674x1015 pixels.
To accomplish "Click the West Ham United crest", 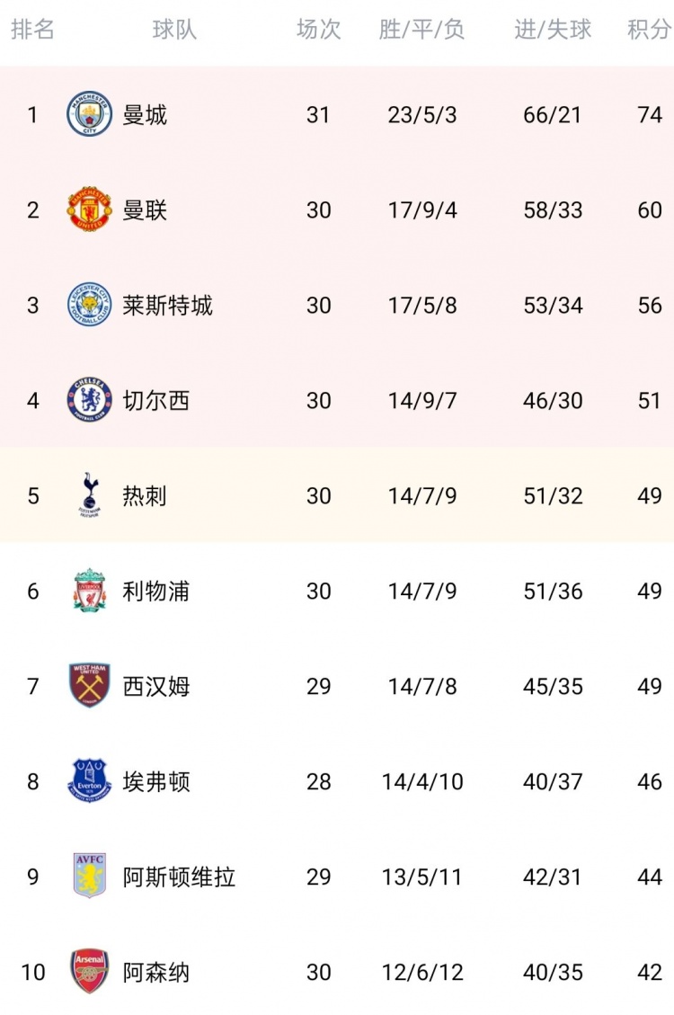I will 89,685.
